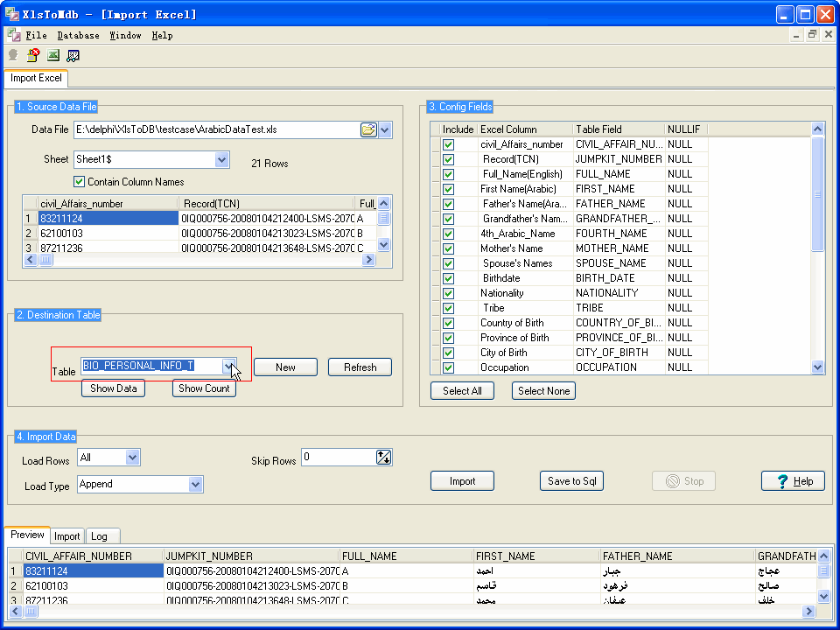
Task: Click the table viewer glasses toolbar icon
Action: 73,55
